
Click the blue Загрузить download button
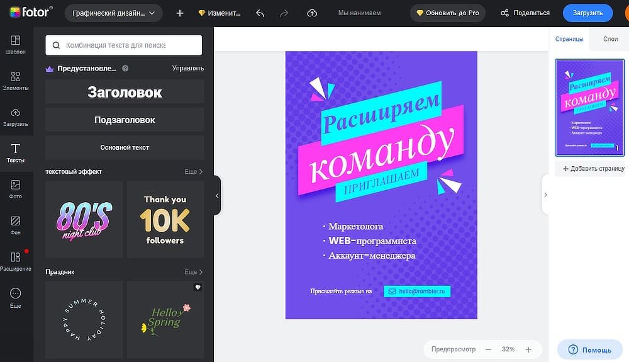coord(587,13)
